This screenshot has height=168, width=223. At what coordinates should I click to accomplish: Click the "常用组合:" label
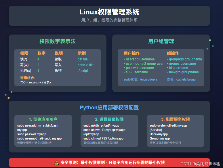click(28, 78)
